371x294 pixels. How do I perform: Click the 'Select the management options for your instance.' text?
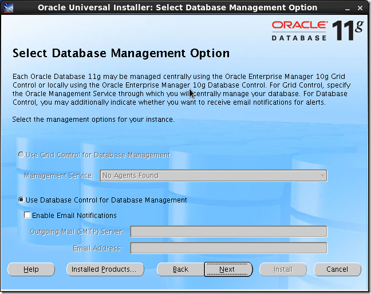[x=93, y=120]
